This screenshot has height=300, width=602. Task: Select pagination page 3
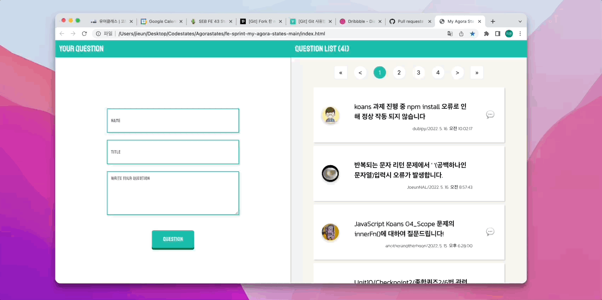(x=418, y=73)
